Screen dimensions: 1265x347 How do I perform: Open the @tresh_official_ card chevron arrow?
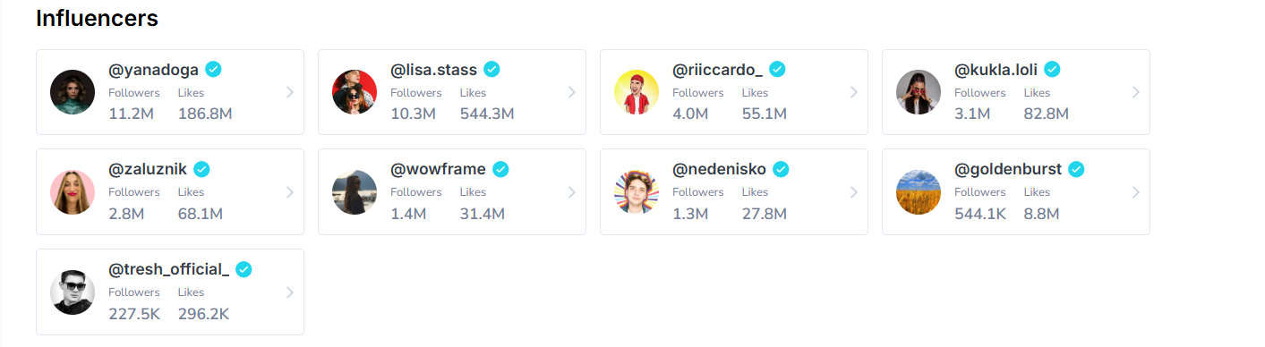coord(290,292)
